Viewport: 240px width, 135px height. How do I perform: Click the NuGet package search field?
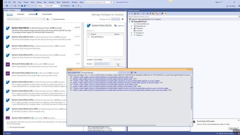click(x=26, y=19)
